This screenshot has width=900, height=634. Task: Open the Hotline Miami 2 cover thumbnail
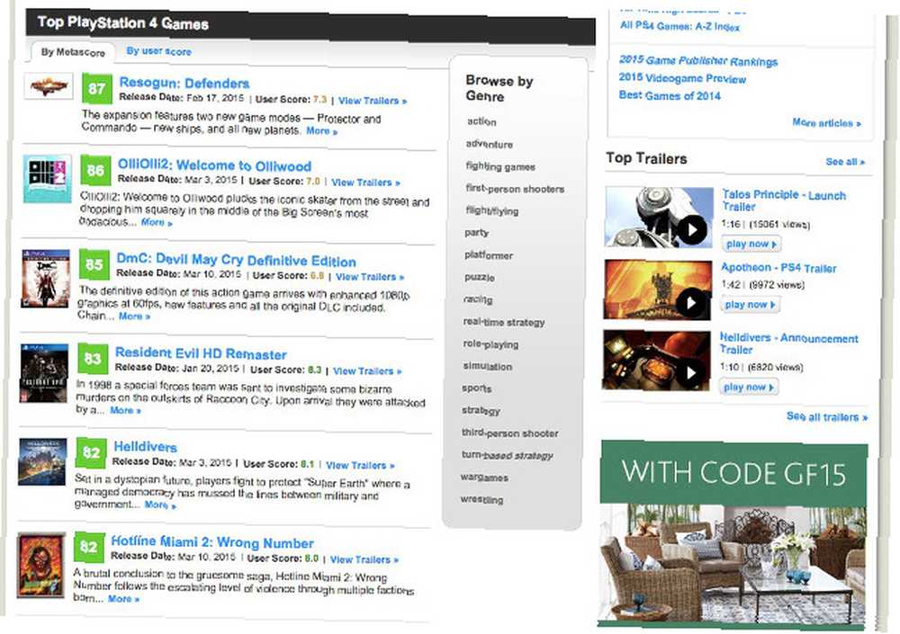point(40,565)
